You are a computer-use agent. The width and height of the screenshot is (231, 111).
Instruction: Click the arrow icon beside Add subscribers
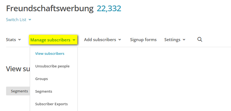coord(120,40)
